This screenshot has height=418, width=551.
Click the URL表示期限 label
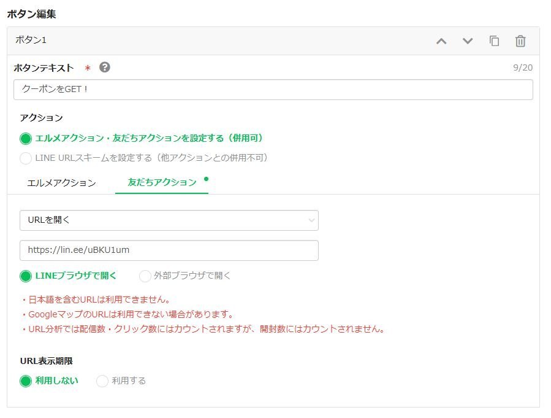click(x=47, y=361)
